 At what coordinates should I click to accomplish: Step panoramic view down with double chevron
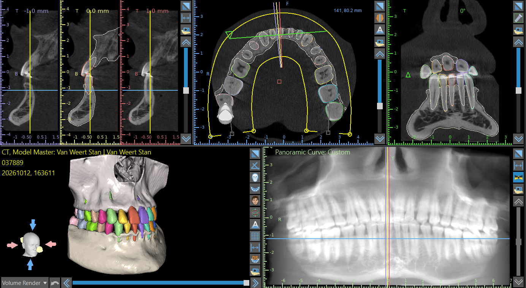tap(519, 282)
